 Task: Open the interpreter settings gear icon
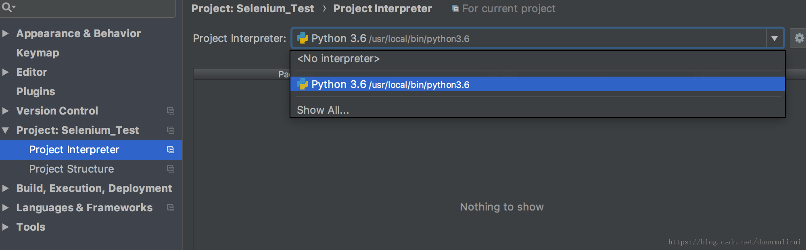coord(799,38)
